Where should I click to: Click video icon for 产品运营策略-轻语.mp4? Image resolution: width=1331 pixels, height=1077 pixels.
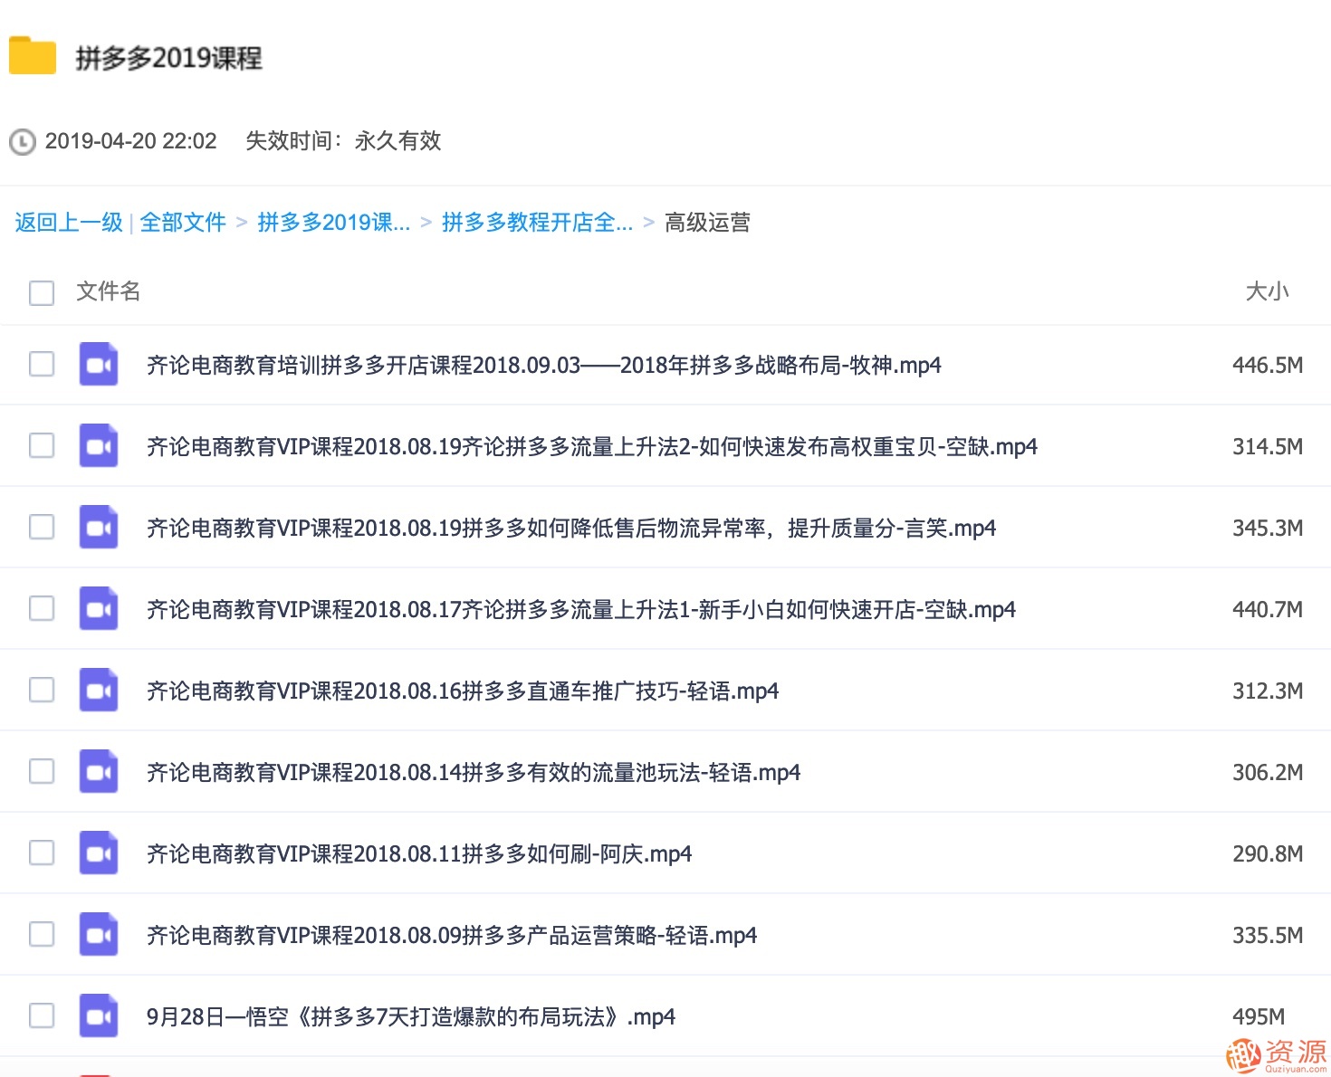point(99,935)
